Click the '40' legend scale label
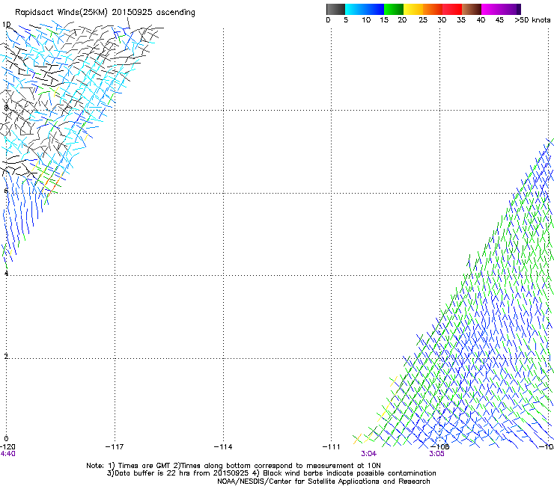This screenshot has width=554, height=486. coord(481,20)
